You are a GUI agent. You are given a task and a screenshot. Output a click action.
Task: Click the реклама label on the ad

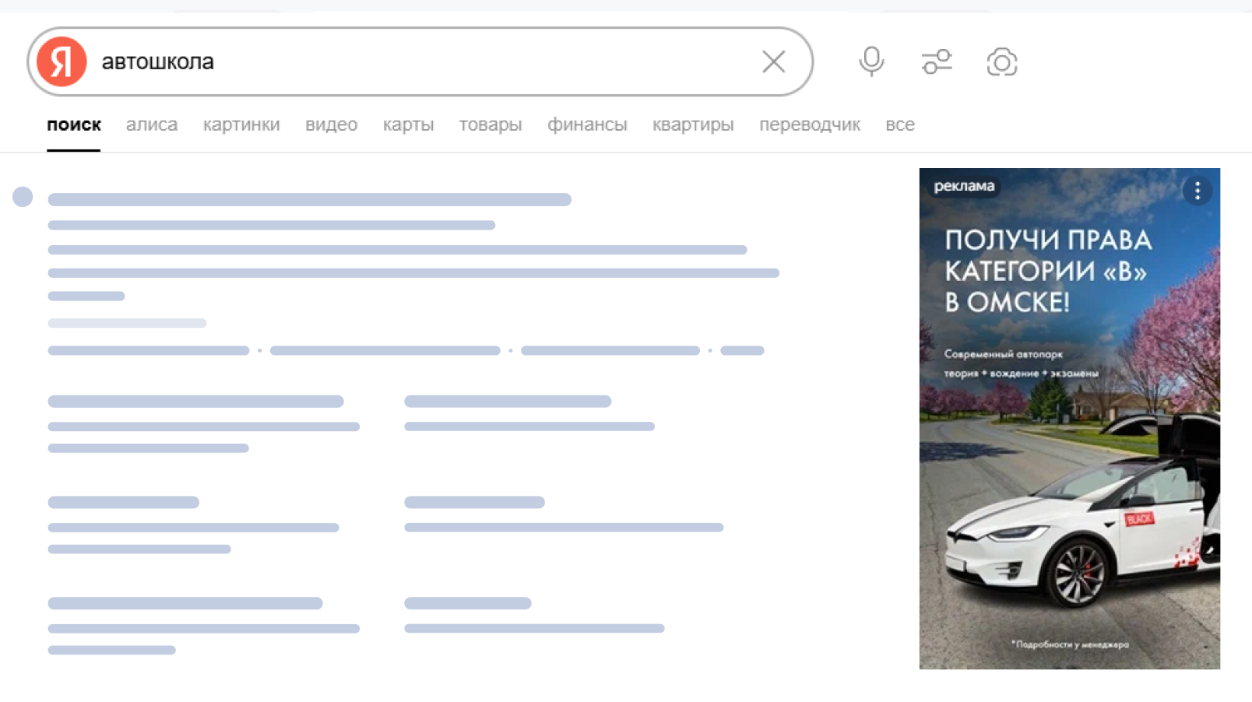pos(964,186)
